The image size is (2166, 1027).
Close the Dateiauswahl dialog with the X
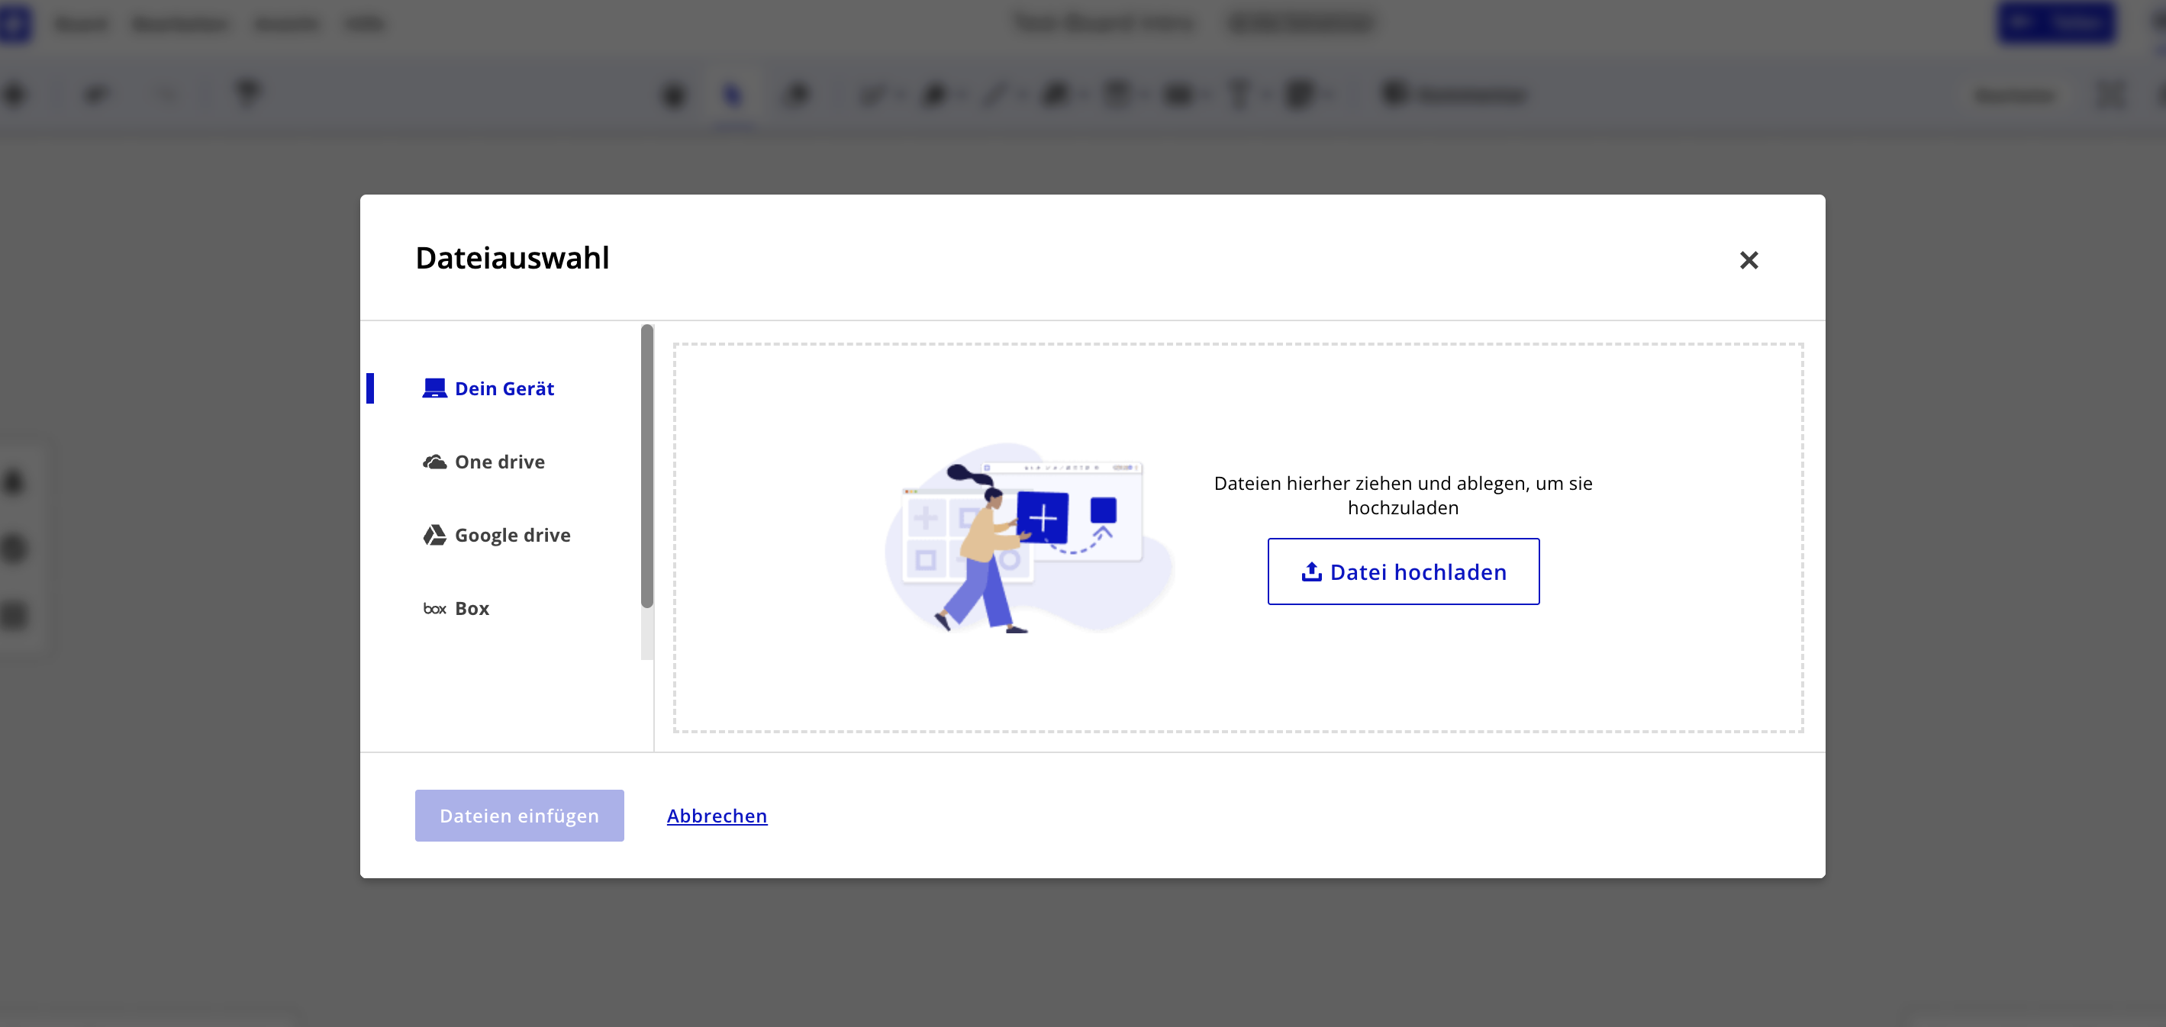pyautogui.click(x=1750, y=260)
